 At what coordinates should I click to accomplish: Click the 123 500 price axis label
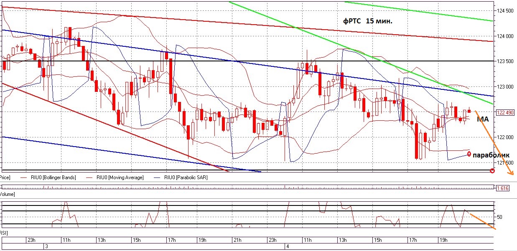click(x=505, y=61)
